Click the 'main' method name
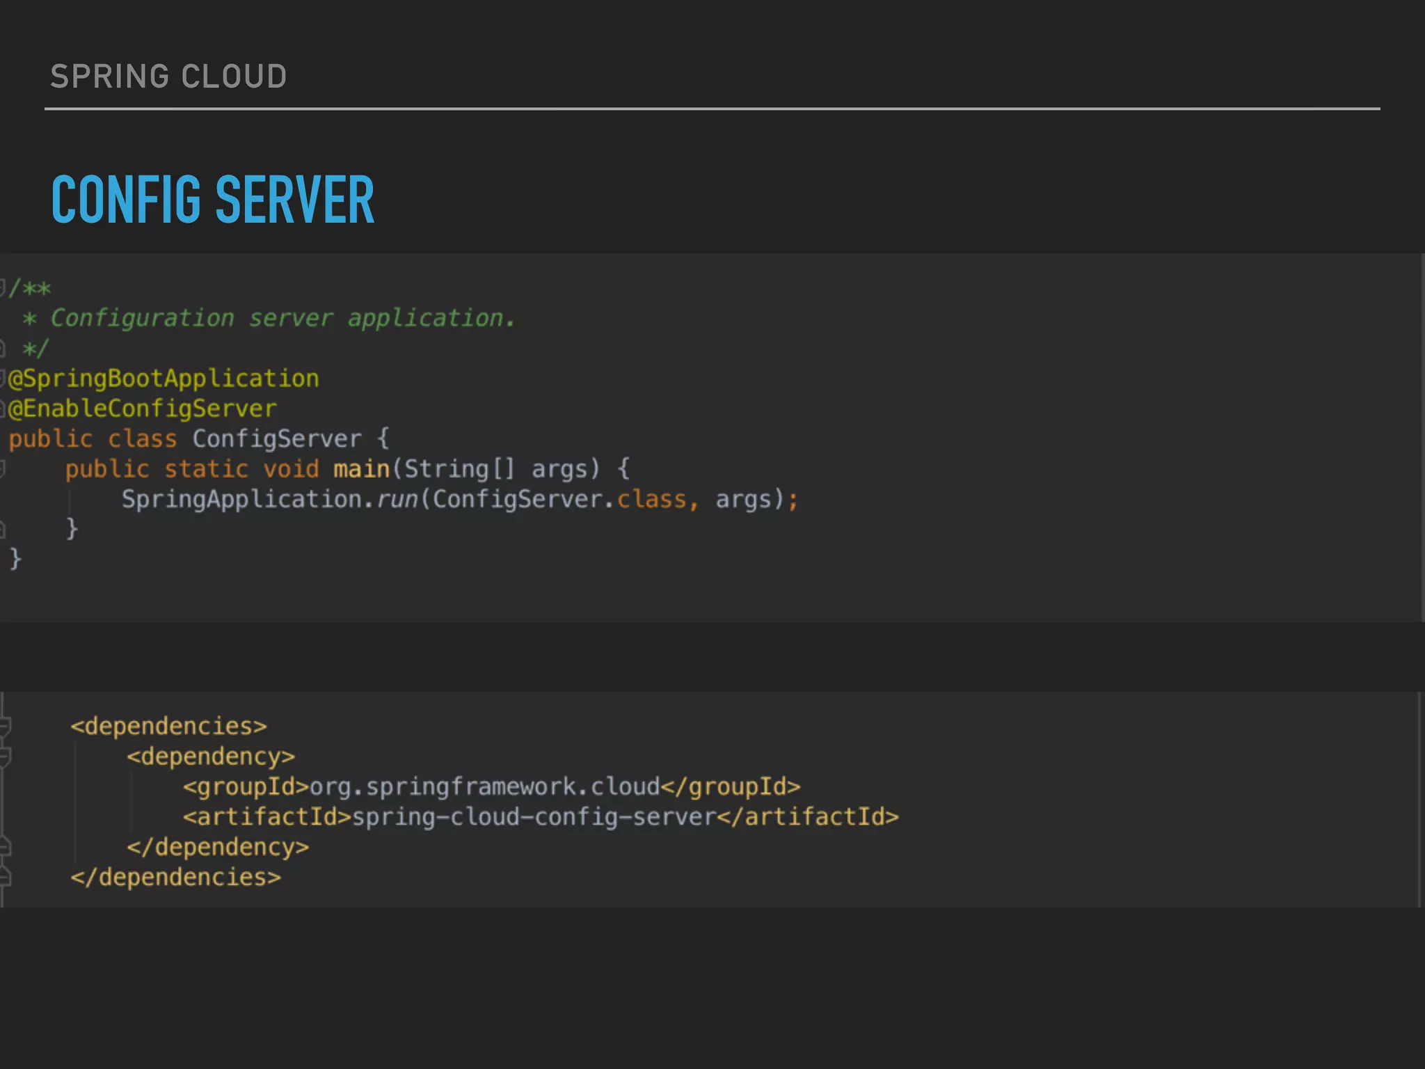The image size is (1425, 1069). click(361, 469)
